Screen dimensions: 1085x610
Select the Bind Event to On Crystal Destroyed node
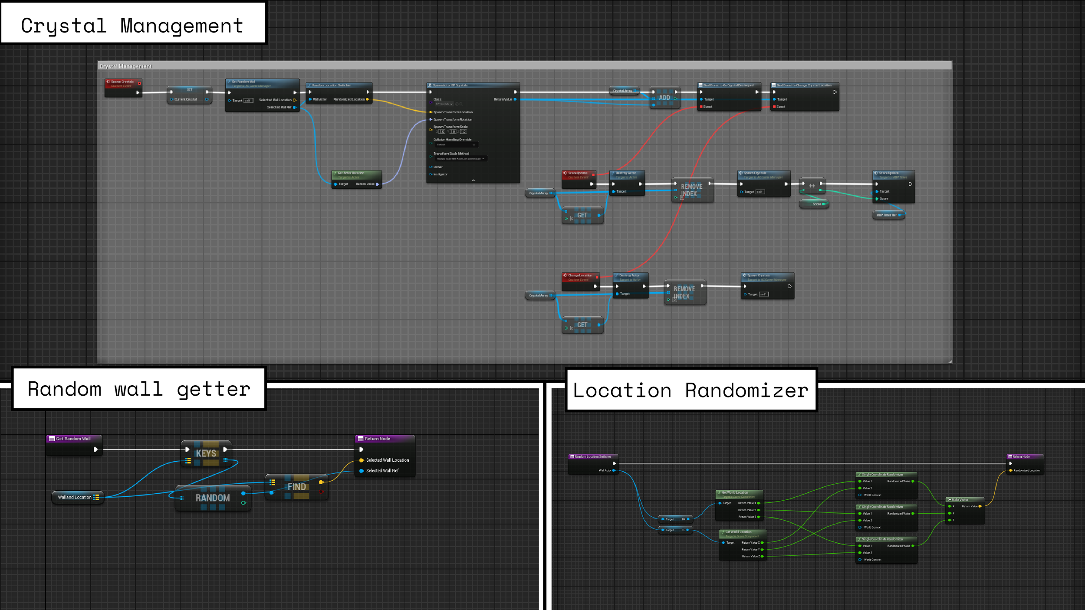(729, 96)
